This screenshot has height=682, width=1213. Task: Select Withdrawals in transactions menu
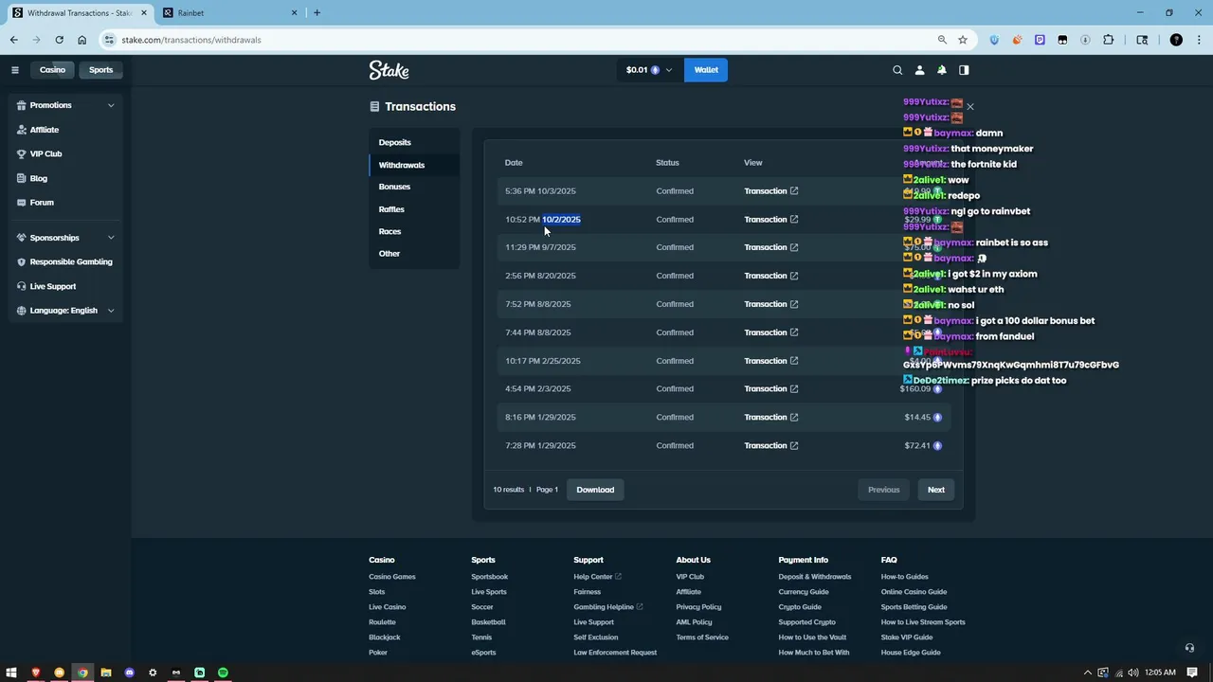pyautogui.click(x=414, y=165)
